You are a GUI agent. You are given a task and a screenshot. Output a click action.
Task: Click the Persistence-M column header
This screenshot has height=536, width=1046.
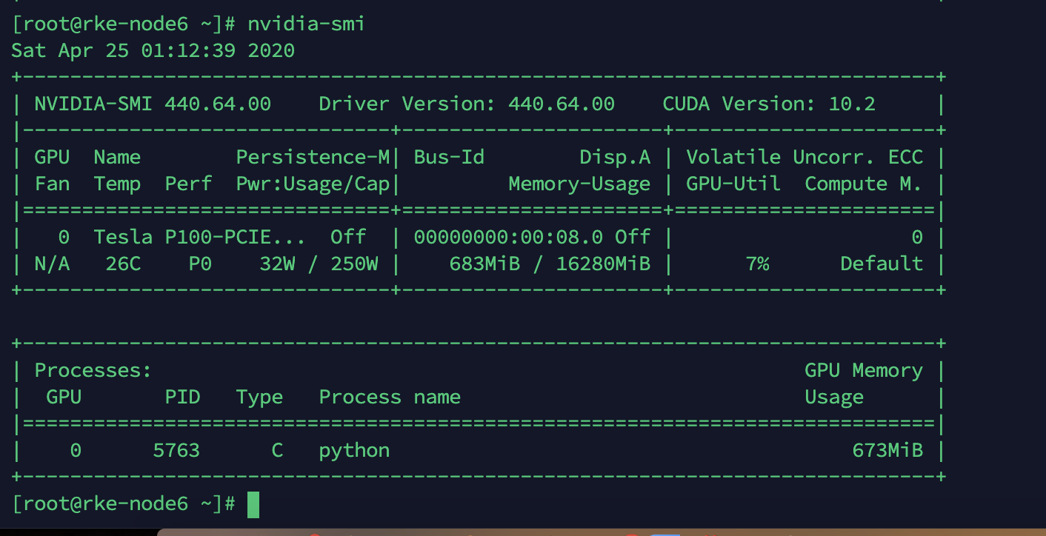[x=313, y=157]
